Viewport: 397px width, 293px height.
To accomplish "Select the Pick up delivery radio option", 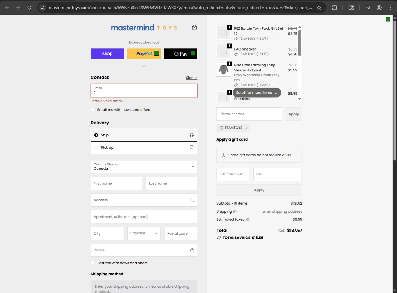I will 96,147.
